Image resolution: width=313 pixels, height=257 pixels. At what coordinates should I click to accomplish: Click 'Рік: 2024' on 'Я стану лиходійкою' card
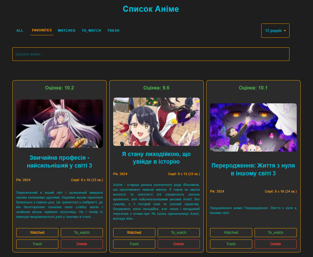tap(120, 174)
